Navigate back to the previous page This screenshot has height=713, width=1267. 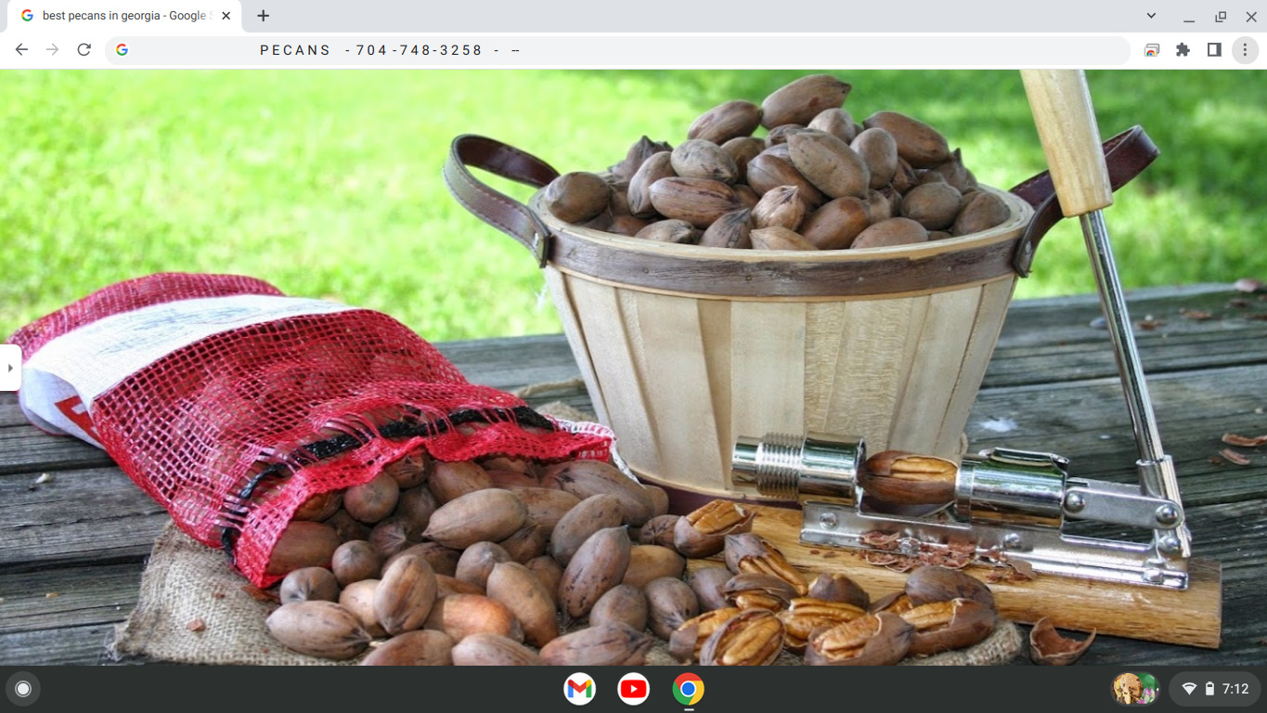tap(20, 49)
